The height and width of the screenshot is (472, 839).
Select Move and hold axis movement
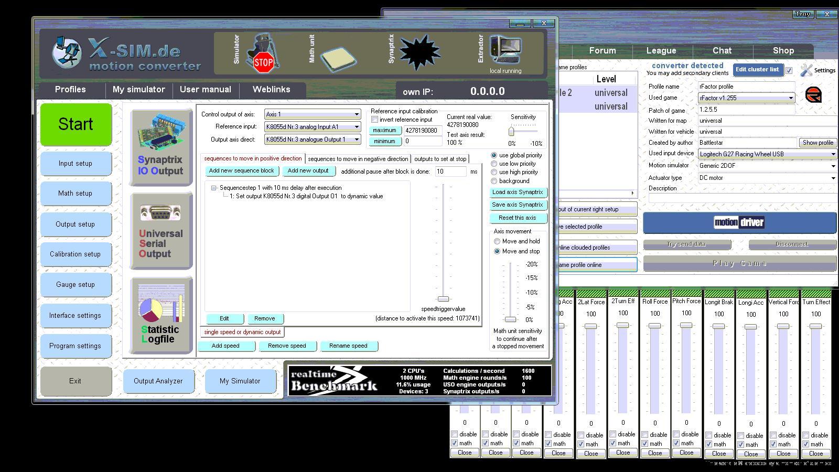(x=497, y=241)
